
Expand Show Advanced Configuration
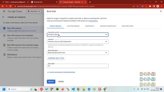[x=61, y=72]
